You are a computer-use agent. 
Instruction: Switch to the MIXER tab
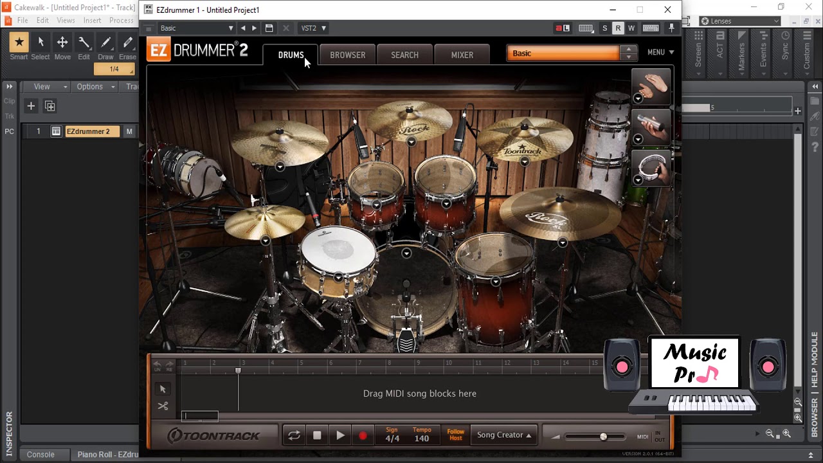[462, 55]
